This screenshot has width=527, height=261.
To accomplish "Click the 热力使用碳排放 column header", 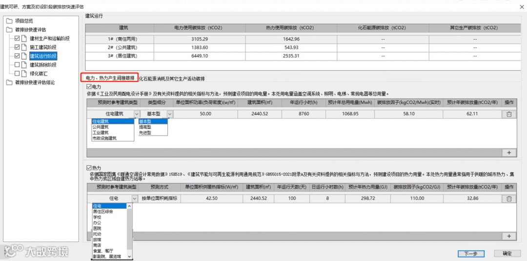I will (291, 28).
